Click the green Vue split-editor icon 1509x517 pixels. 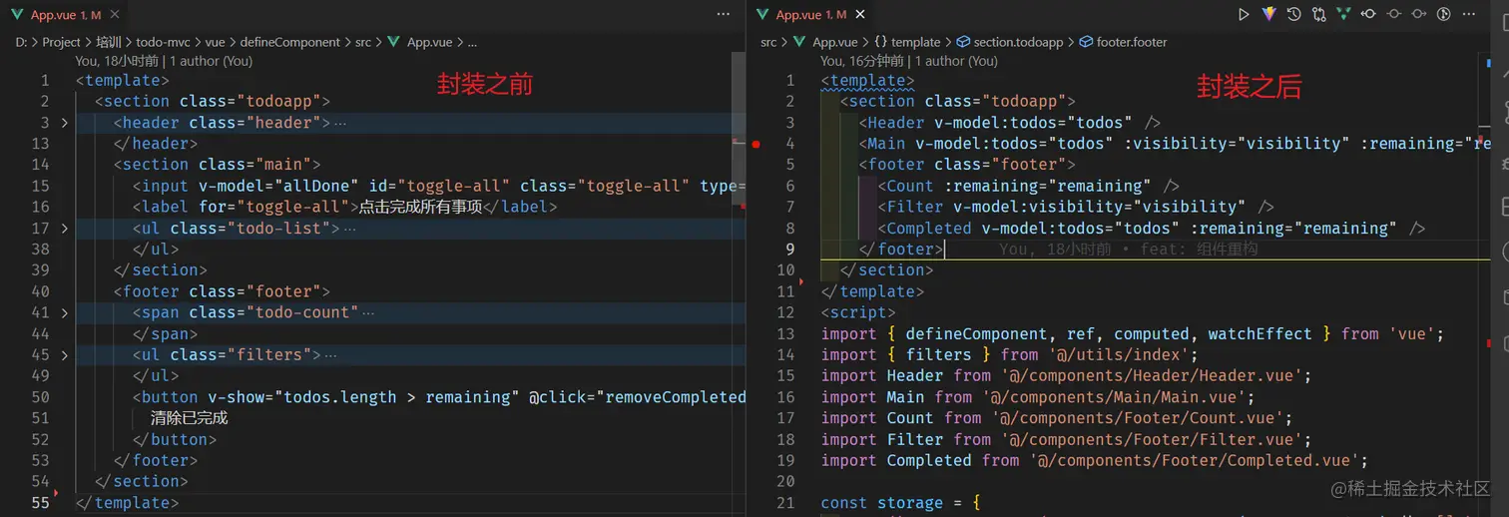(x=1343, y=14)
